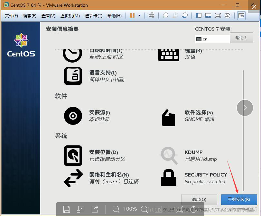Screen dimensions: 261x216
Task: Open 软件选择(S) software selection
Action: coord(199,113)
